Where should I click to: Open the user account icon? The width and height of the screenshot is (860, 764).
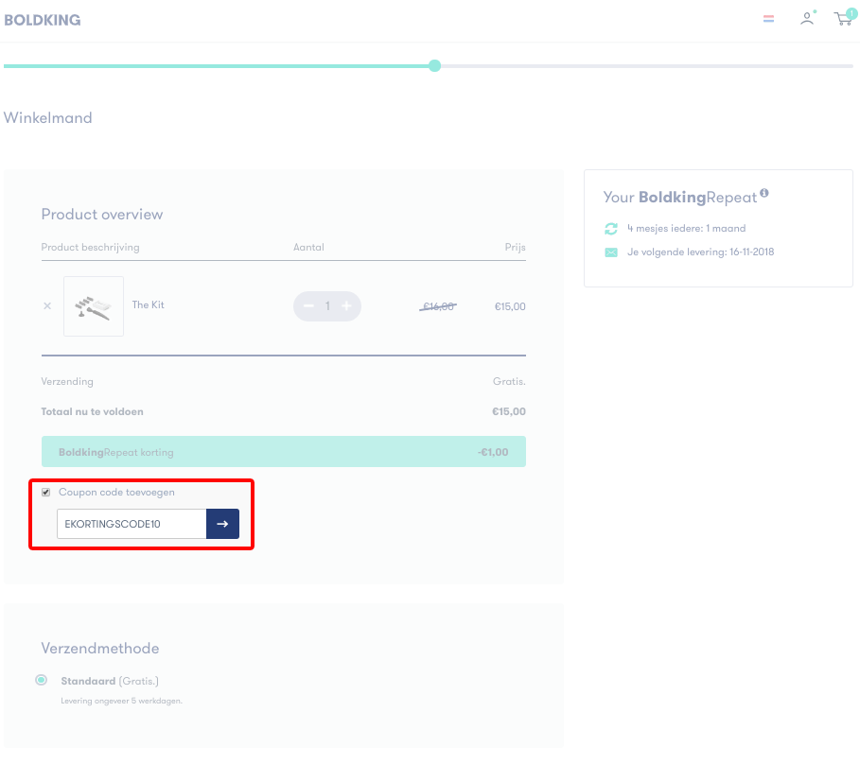807,18
